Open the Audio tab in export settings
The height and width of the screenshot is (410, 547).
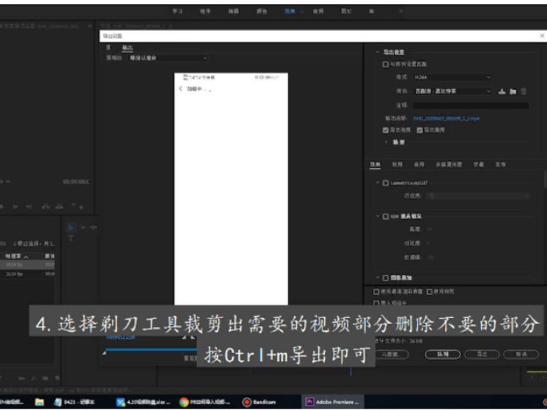pos(419,164)
